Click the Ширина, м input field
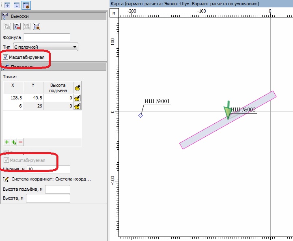 click(48, 169)
